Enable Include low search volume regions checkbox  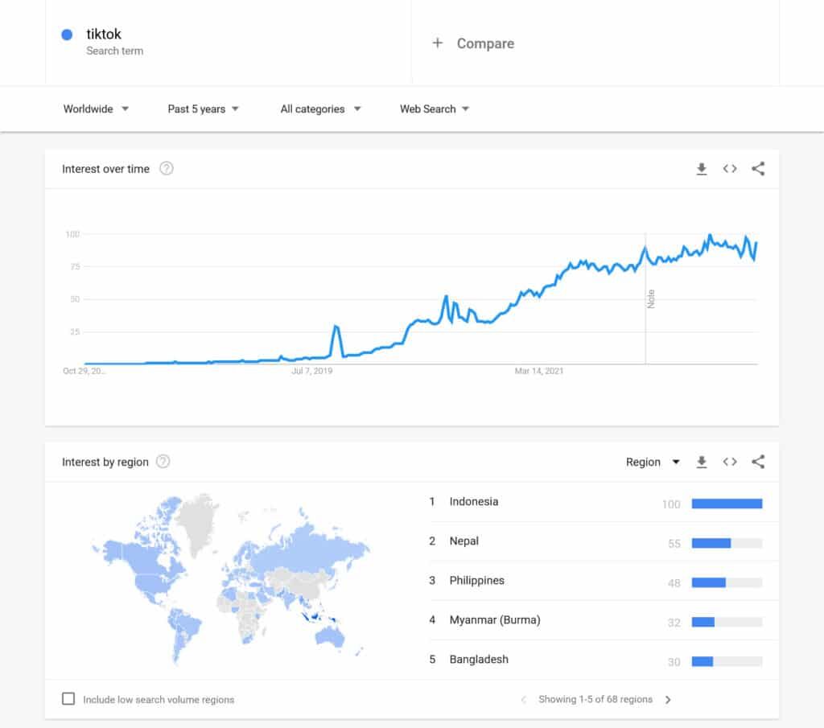[x=69, y=699]
